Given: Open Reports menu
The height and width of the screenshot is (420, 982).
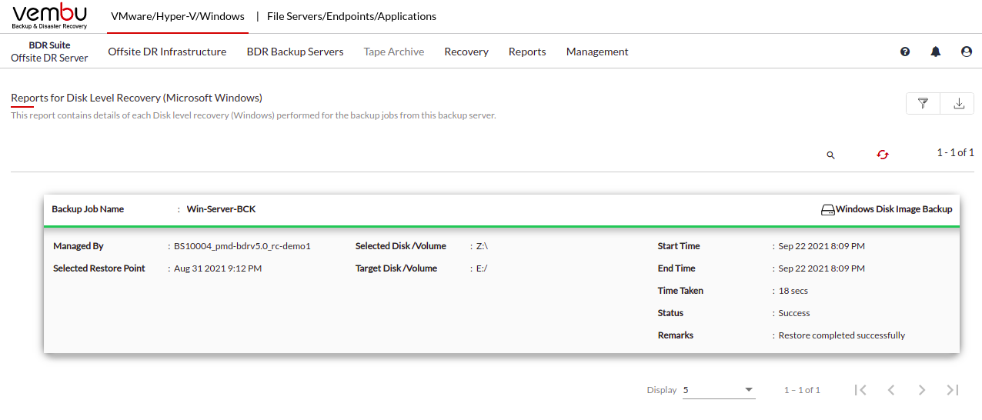Looking at the screenshot, I should pyautogui.click(x=527, y=52).
